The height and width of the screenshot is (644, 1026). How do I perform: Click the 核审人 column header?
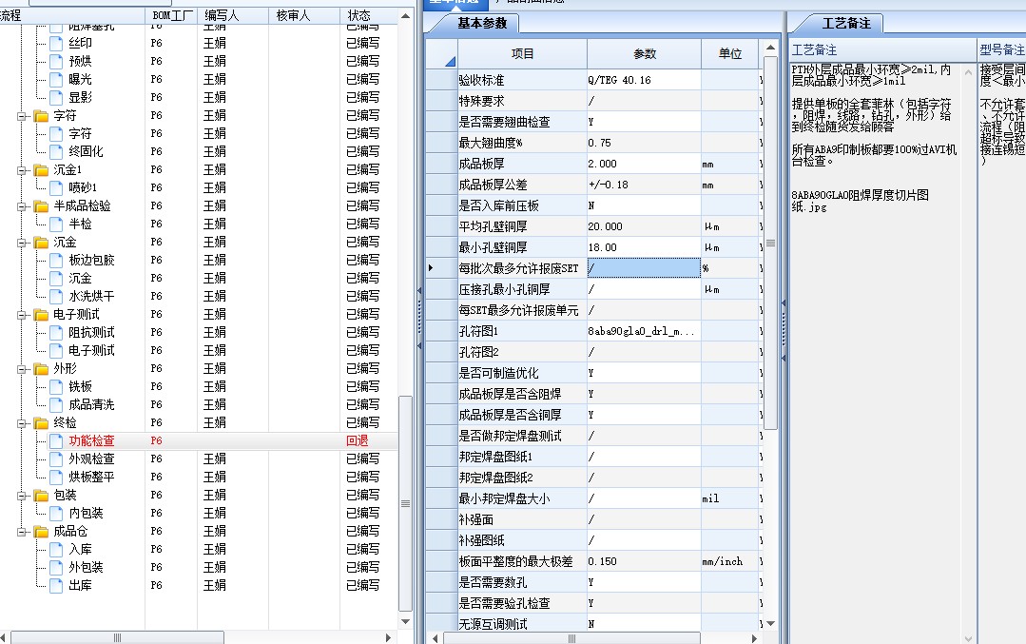[304, 15]
